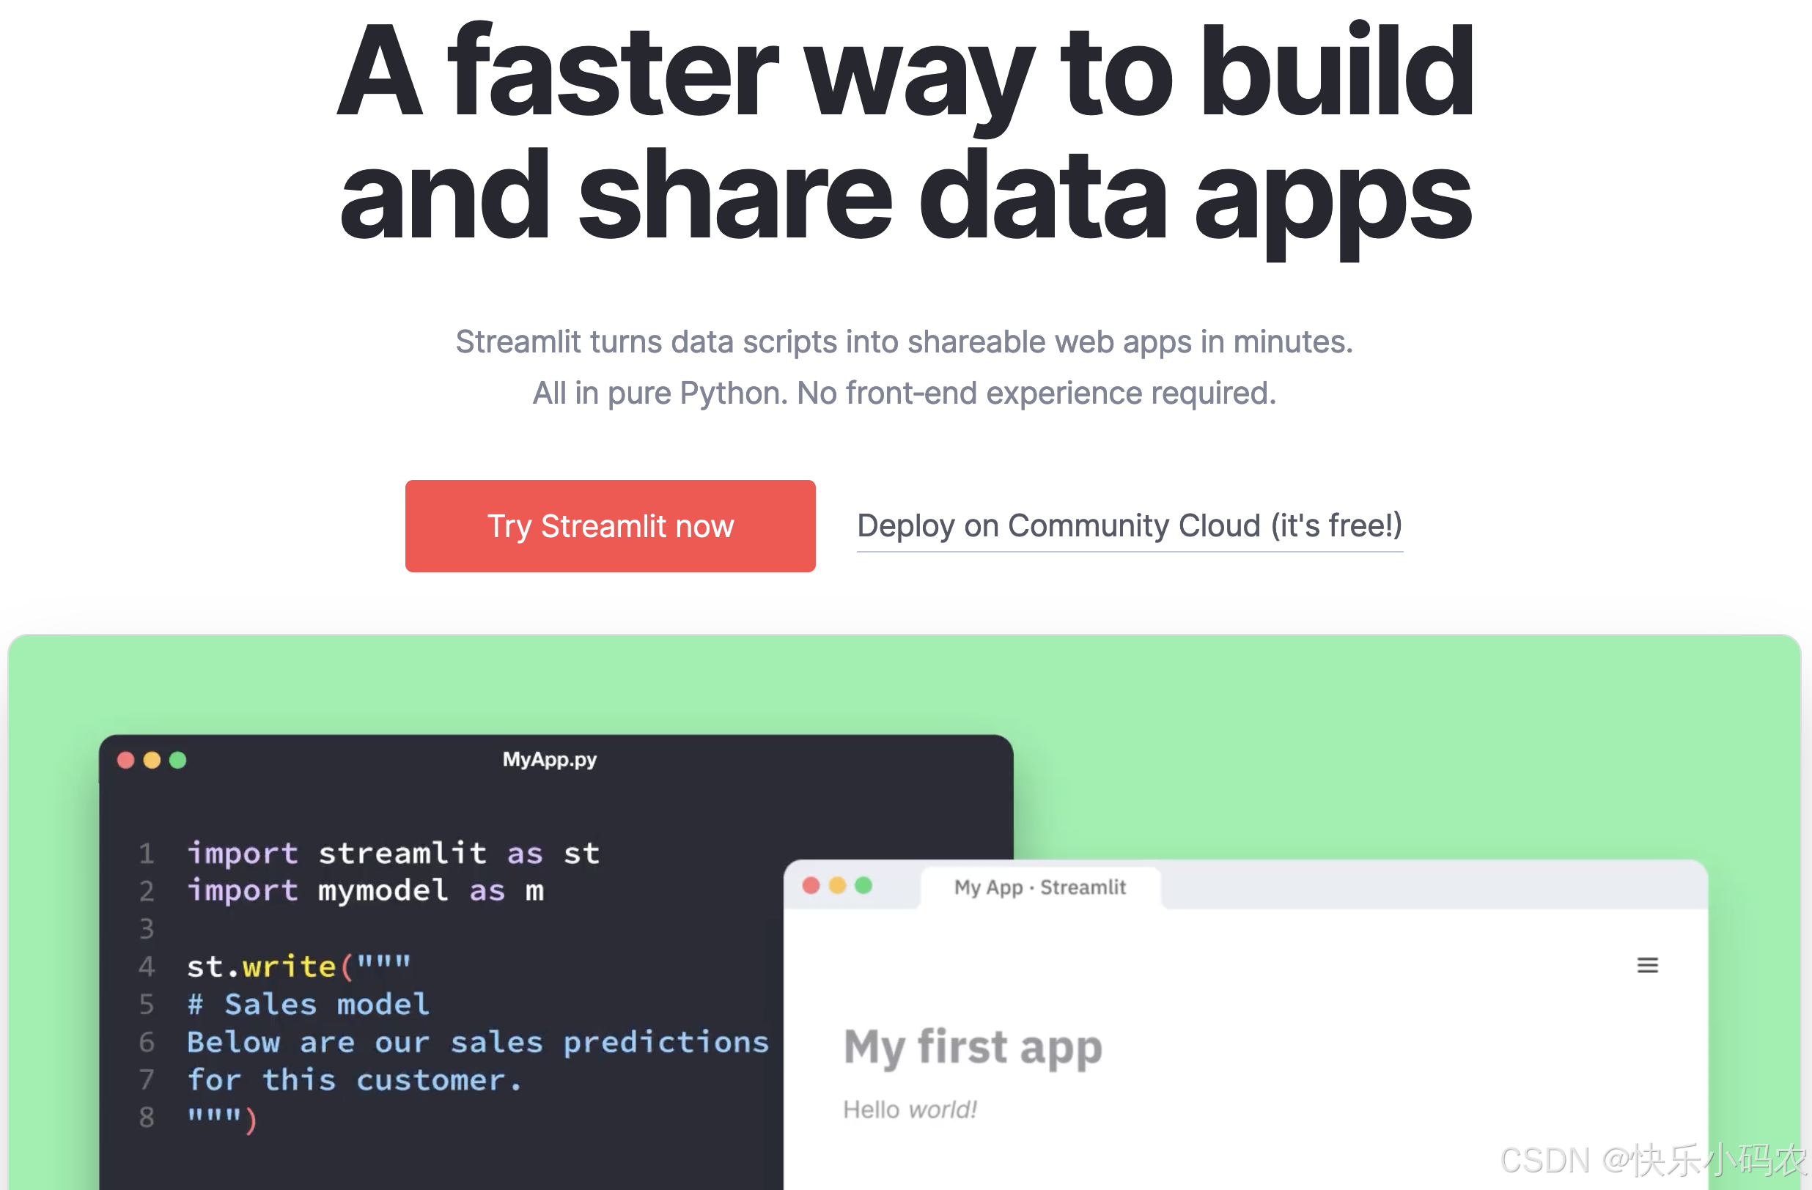1812x1190 pixels.
Task: Click the Try Streamlit now button
Action: point(610,526)
